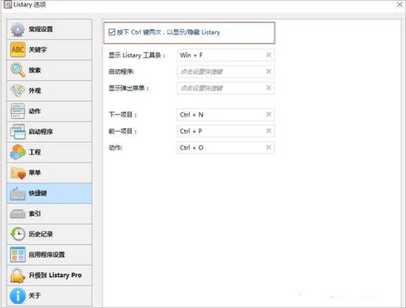The height and width of the screenshot is (308, 406).
Task: Clear the 显示弹出菜单 hotkey field
Action: point(268,88)
